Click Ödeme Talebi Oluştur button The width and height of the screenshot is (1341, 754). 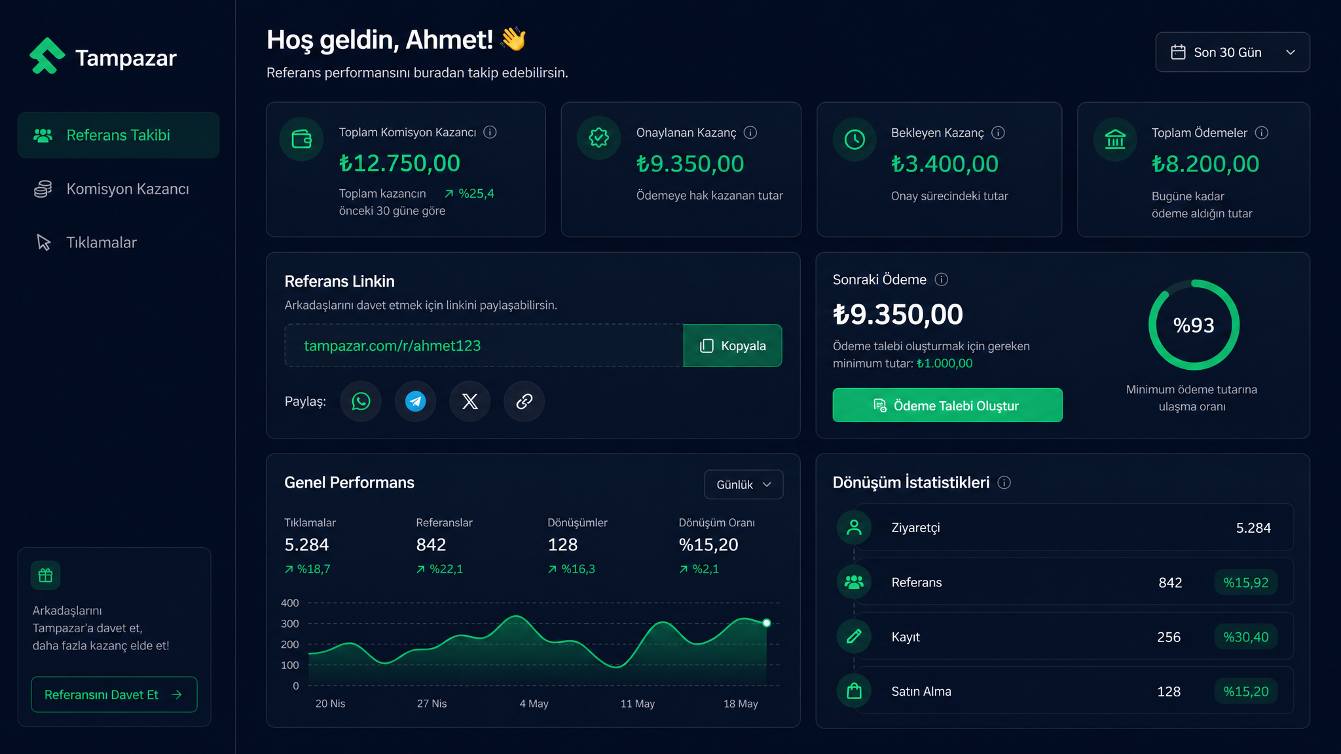(x=947, y=405)
